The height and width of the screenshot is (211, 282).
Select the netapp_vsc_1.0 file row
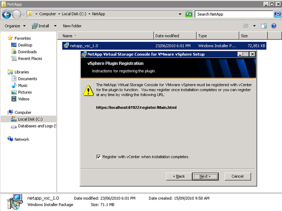coord(164,46)
